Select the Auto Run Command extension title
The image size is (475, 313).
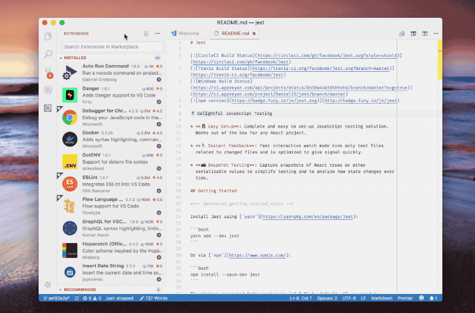(106, 66)
